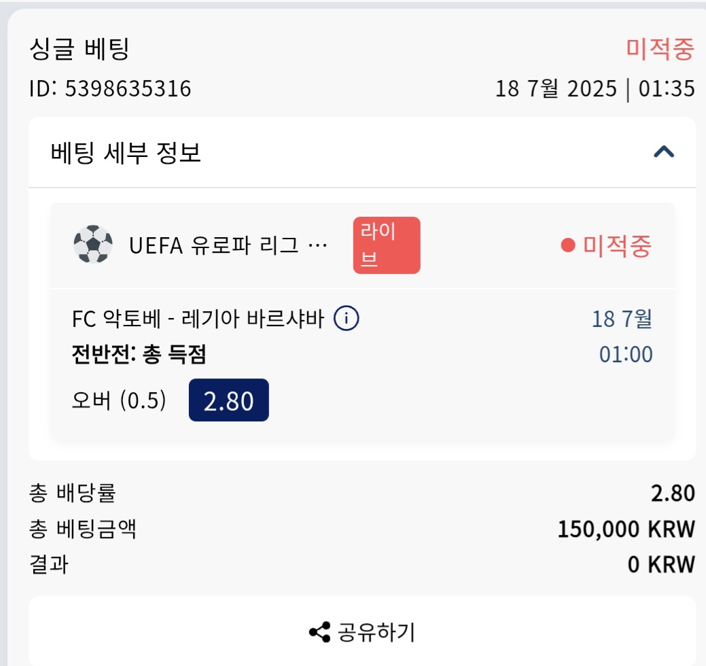Click the red 라이브 badge
Screen dimensions: 706x666
point(387,245)
